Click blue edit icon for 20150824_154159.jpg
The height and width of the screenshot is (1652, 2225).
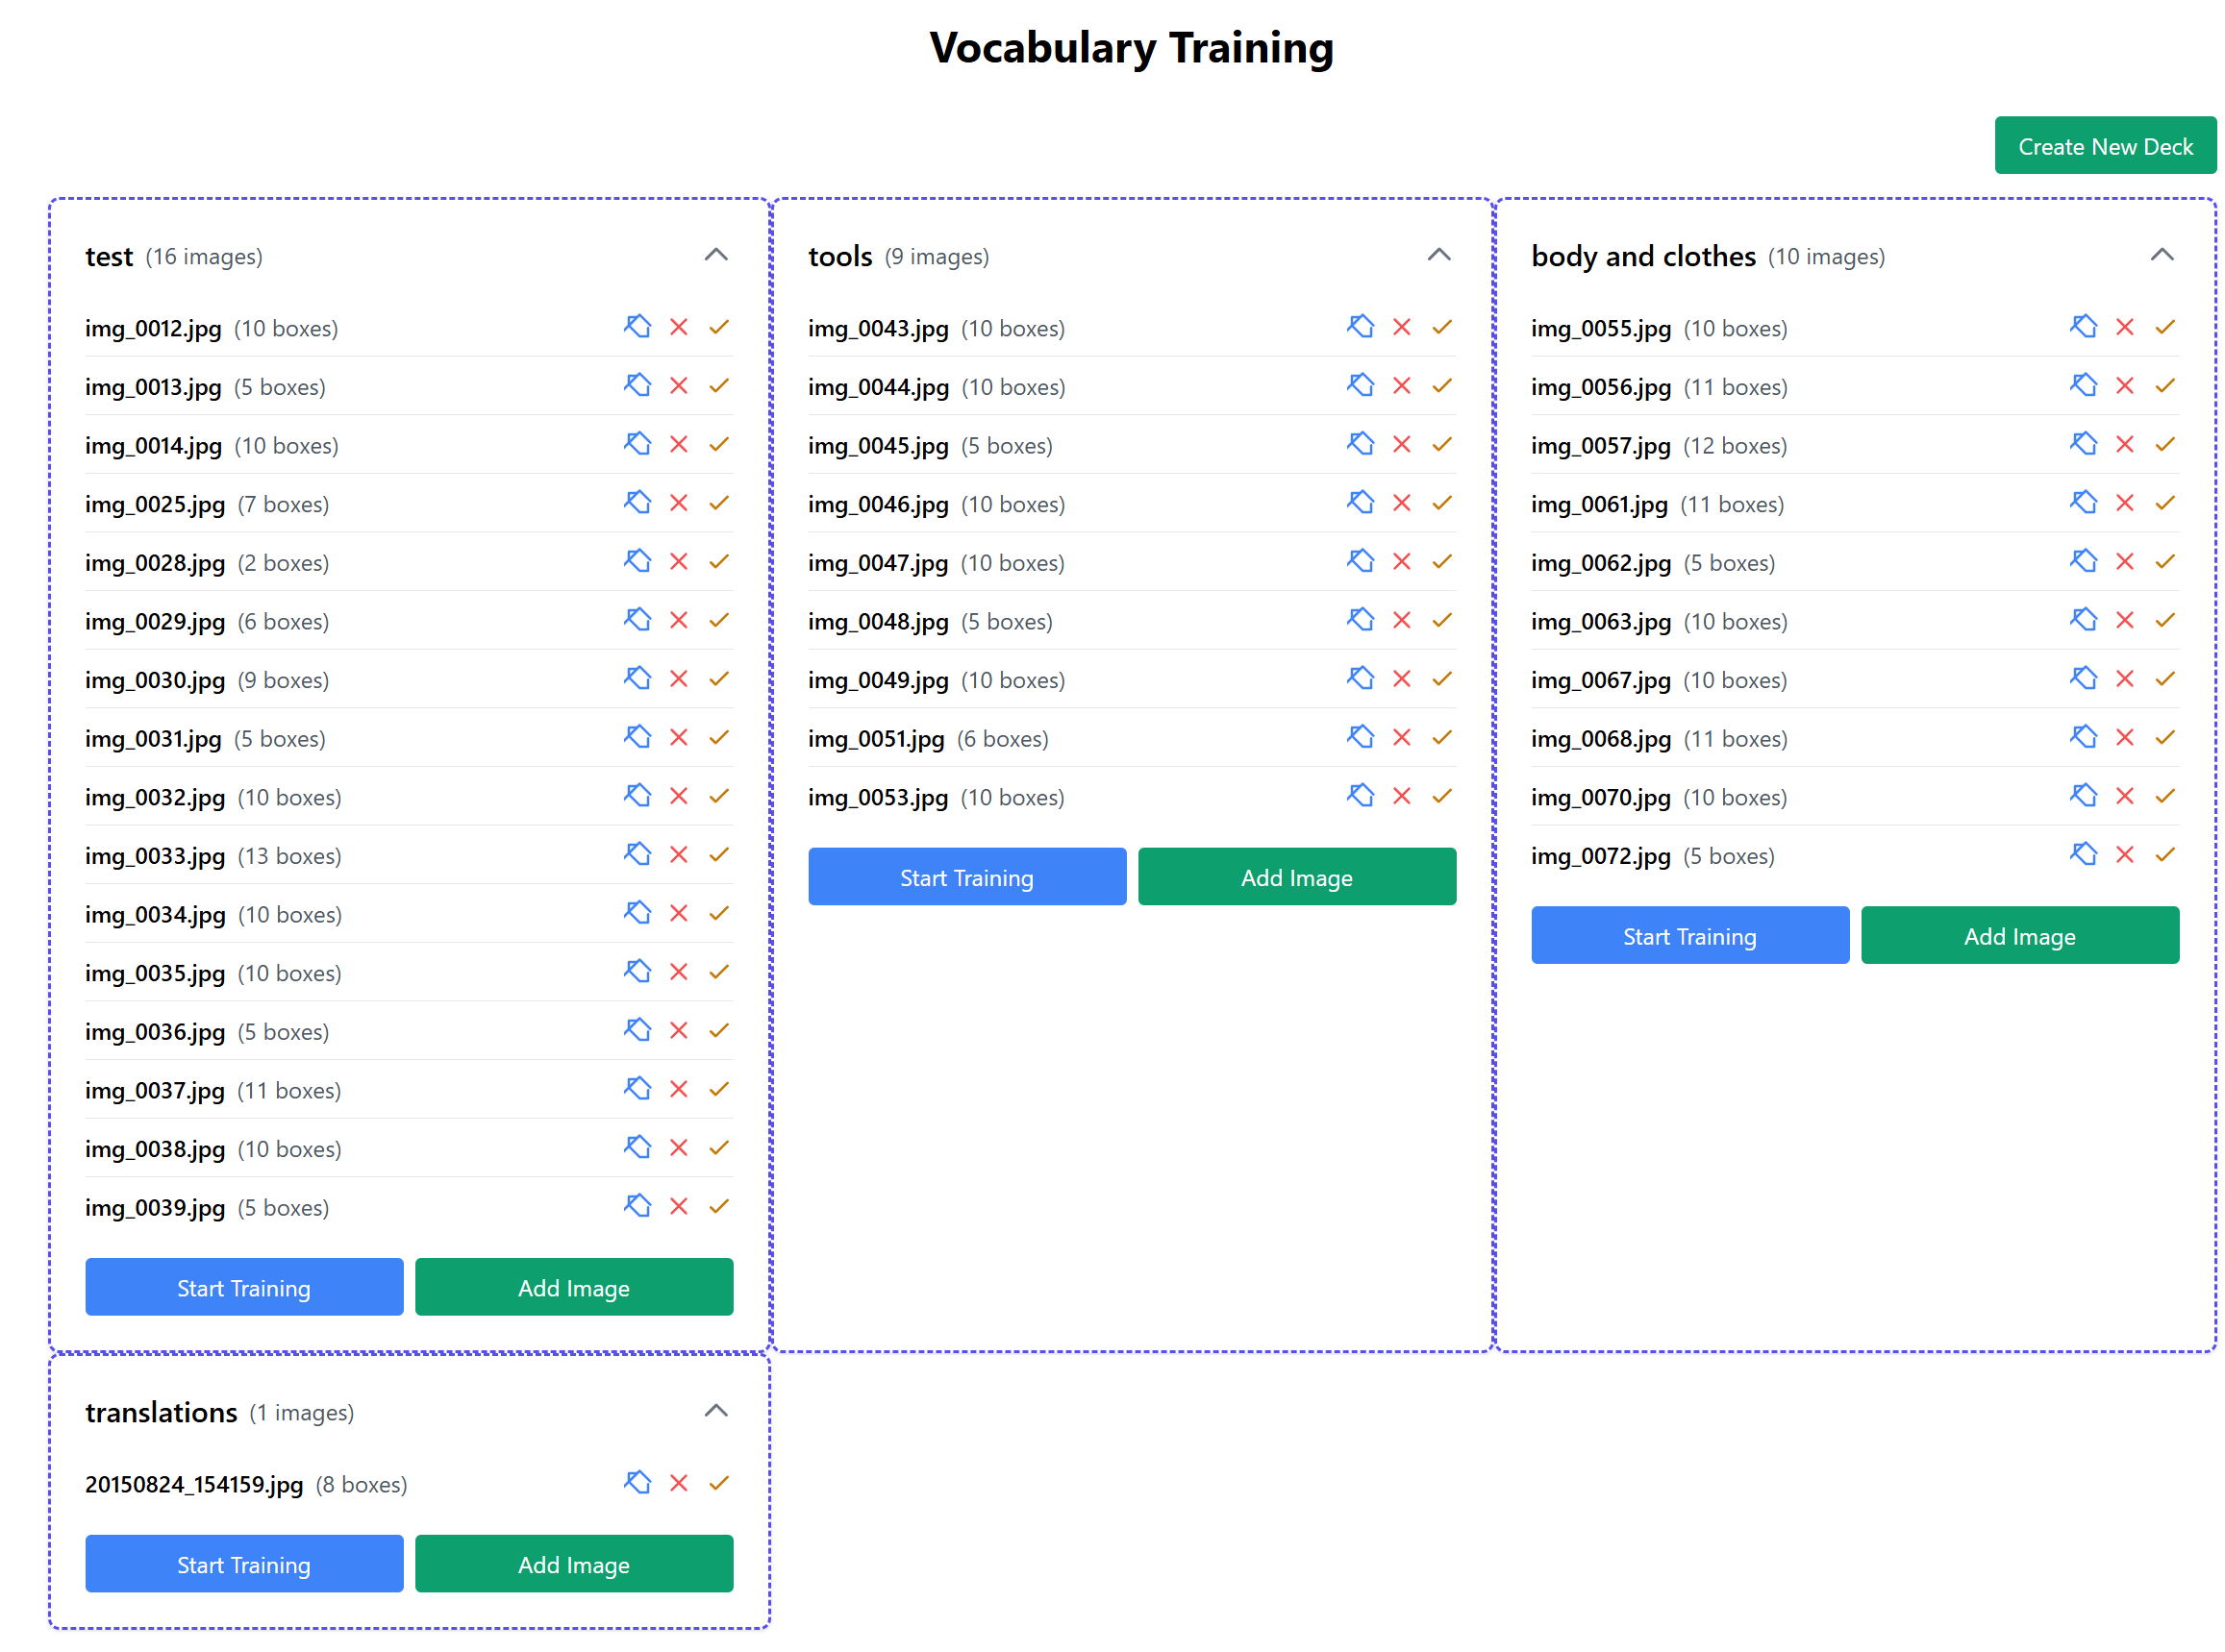pyautogui.click(x=637, y=1482)
